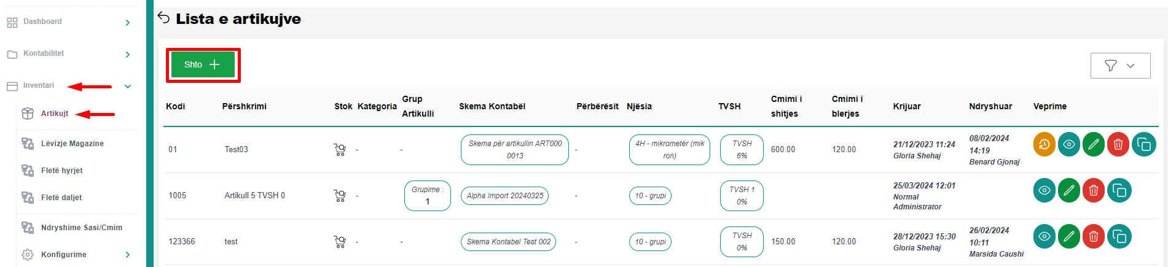Image resolution: width=1168 pixels, height=267 pixels.
Task: View article 1005 with eye icon
Action: tap(1044, 191)
